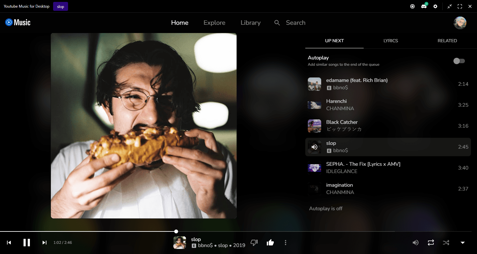Click the 'Autoplay is off' text

pyautogui.click(x=326, y=209)
